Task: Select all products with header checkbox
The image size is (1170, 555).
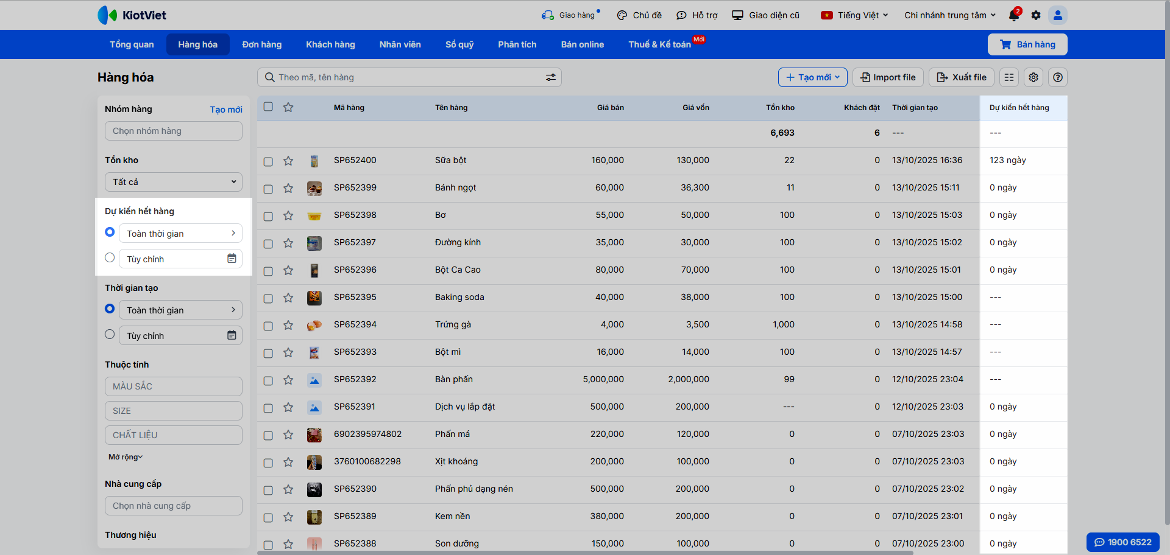Action: tap(268, 106)
